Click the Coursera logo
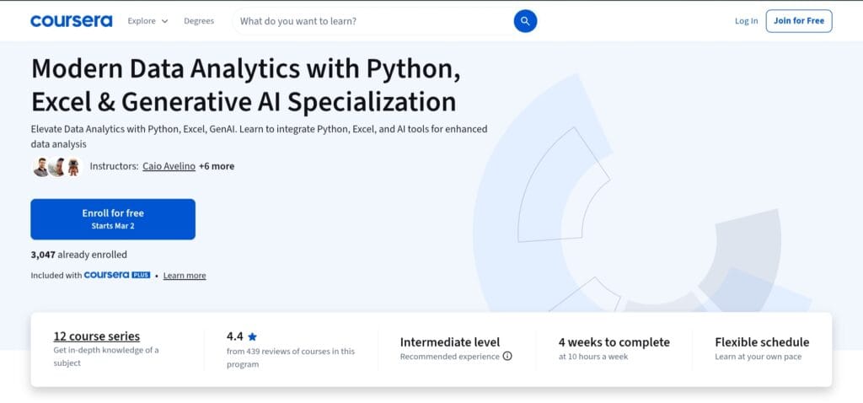863x403 pixels. tap(71, 21)
